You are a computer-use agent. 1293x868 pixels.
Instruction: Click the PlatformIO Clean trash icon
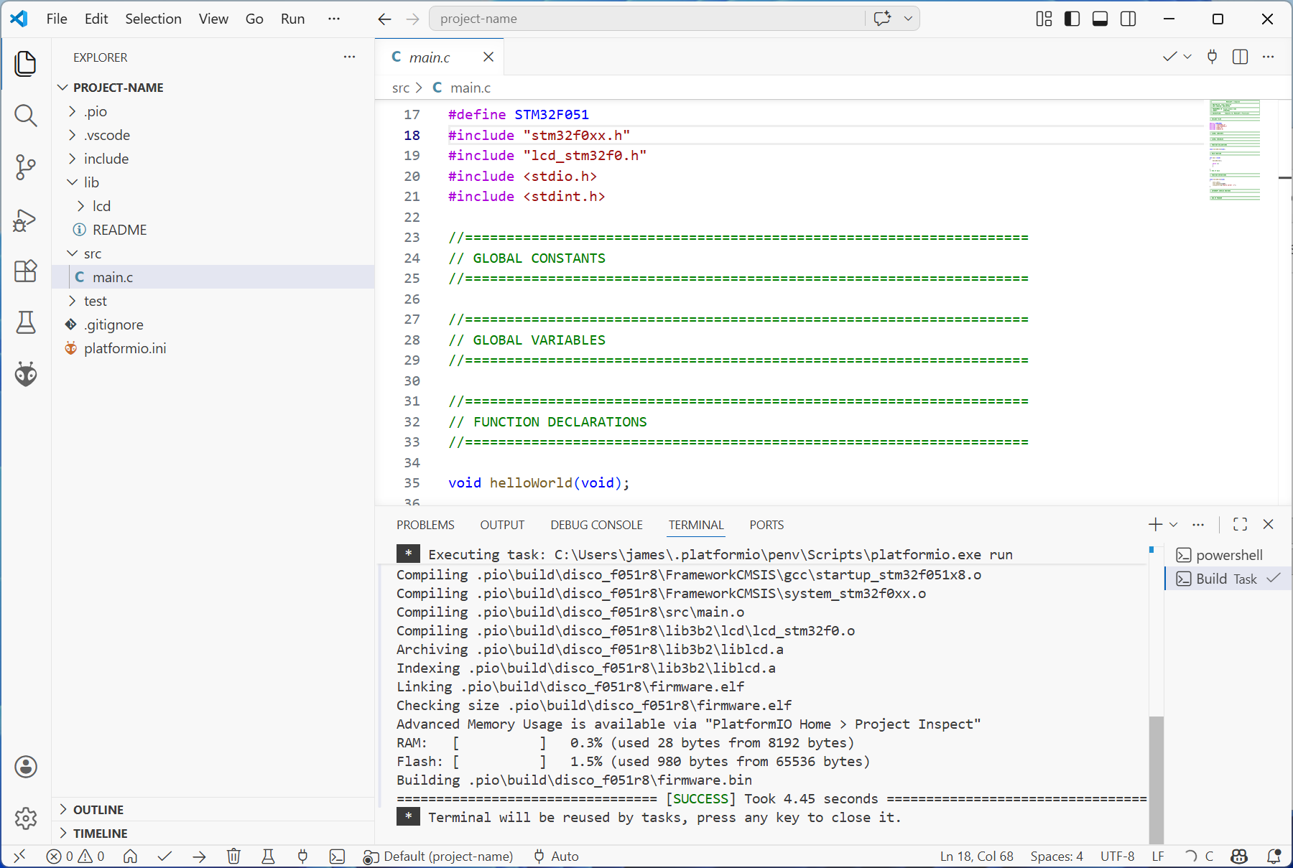(x=233, y=856)
